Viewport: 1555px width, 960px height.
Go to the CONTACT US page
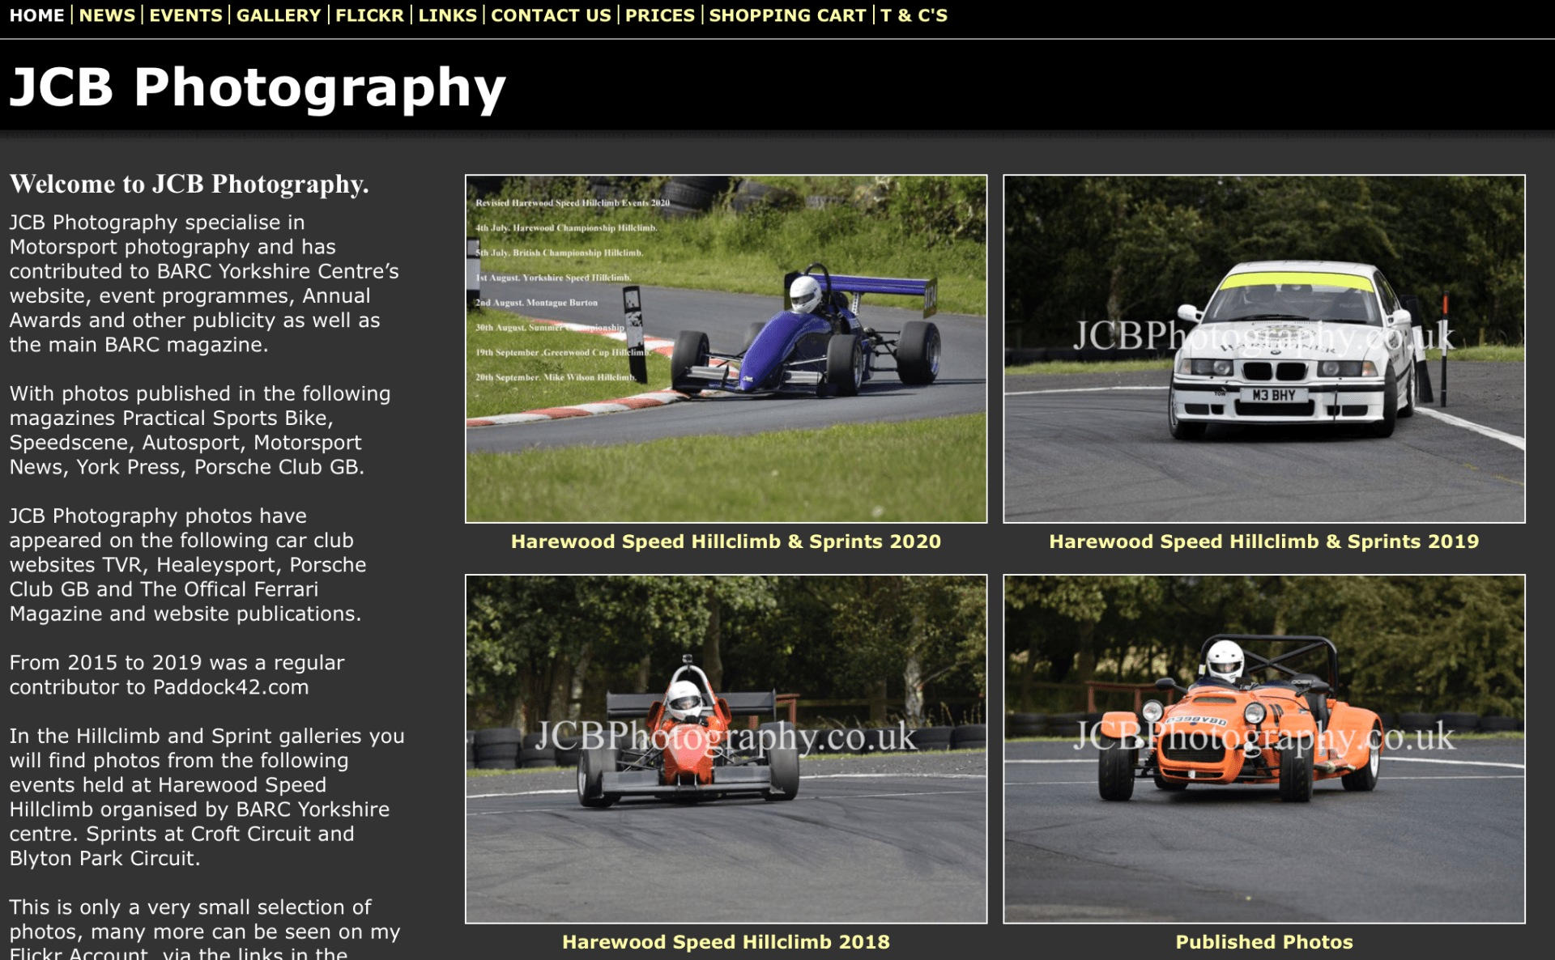(551, 15)
